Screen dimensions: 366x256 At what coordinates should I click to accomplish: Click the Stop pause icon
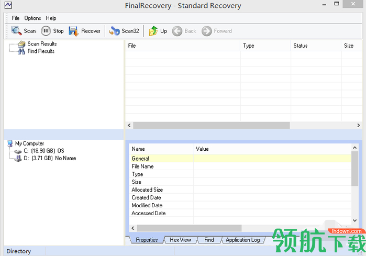click(x=46, y=31)
